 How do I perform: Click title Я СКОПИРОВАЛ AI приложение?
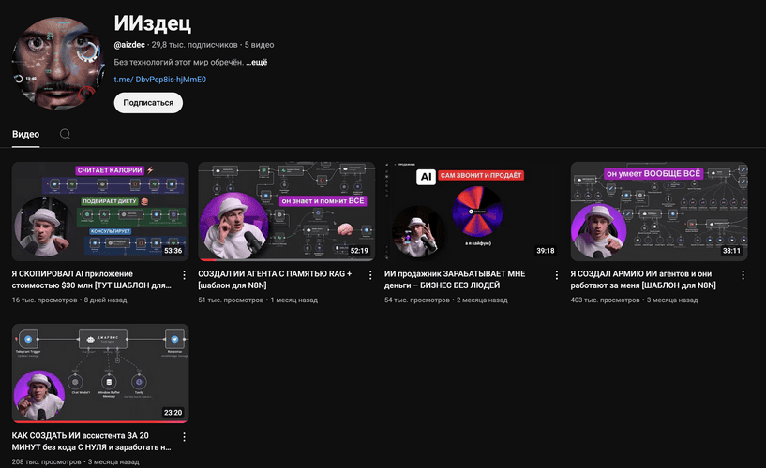(x=92, y=280)
